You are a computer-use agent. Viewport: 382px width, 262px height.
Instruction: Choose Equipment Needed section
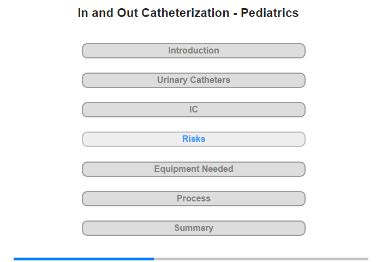point(193,169)
